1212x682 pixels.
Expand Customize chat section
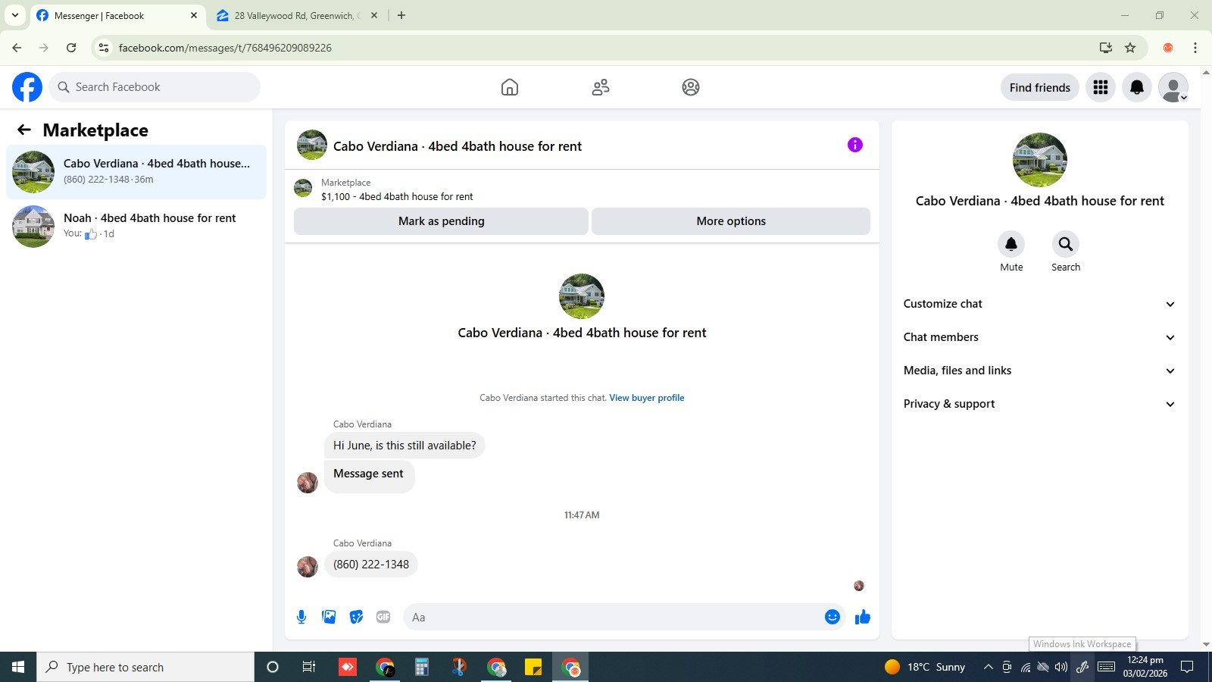coord(1039,304)
